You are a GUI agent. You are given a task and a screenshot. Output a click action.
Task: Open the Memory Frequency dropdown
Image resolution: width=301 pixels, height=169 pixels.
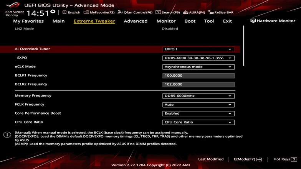198,96
